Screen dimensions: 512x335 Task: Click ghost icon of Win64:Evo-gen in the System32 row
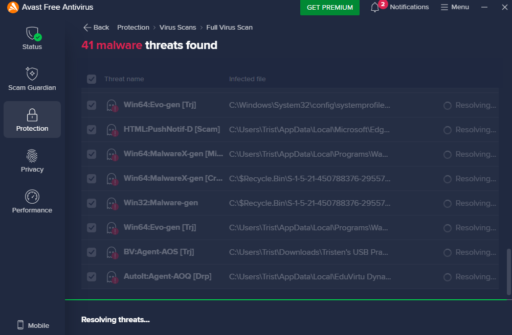pos(112,106)
